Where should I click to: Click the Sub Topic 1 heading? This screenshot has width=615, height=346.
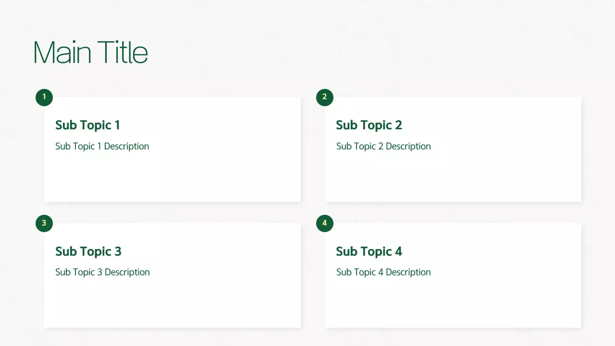[x=87, y=125]
